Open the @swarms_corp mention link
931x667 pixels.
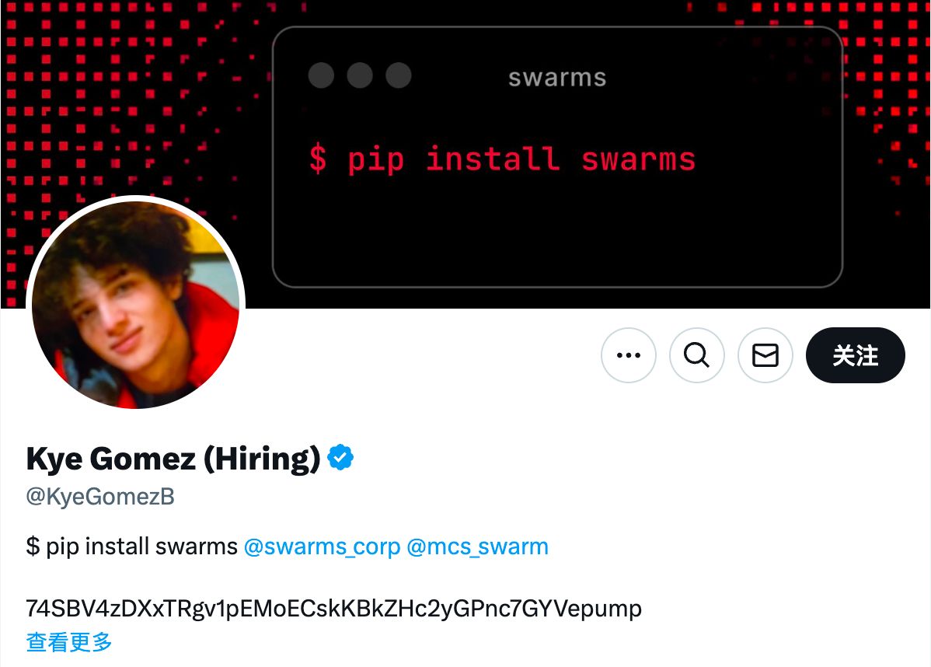tap(322, 547)
